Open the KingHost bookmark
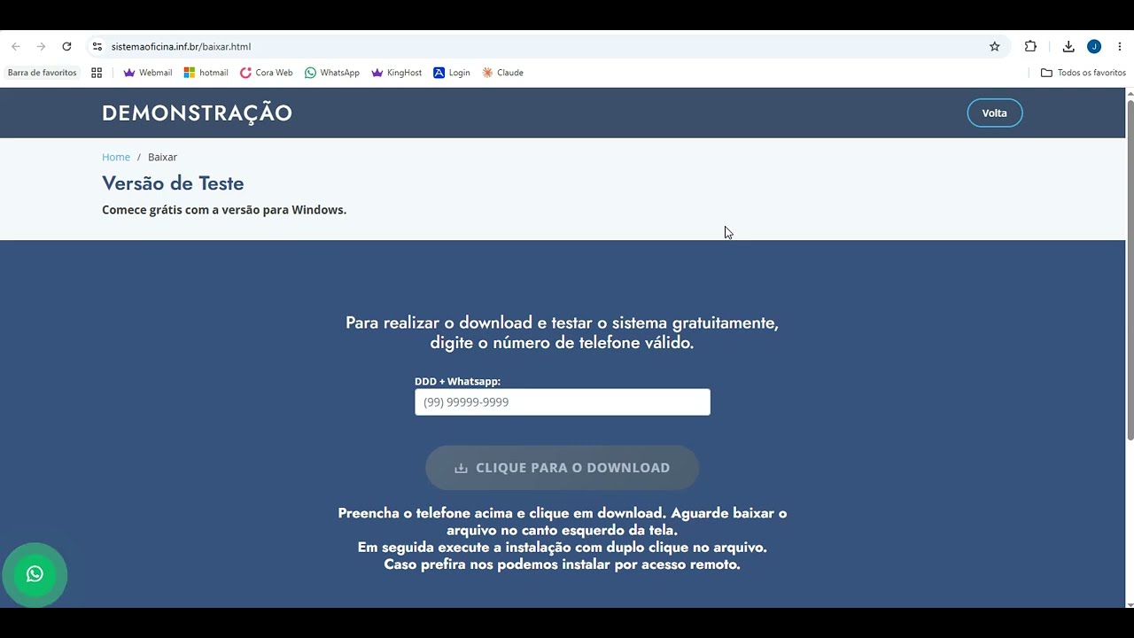The image size is (1134, 638). (x=397, y=73)
